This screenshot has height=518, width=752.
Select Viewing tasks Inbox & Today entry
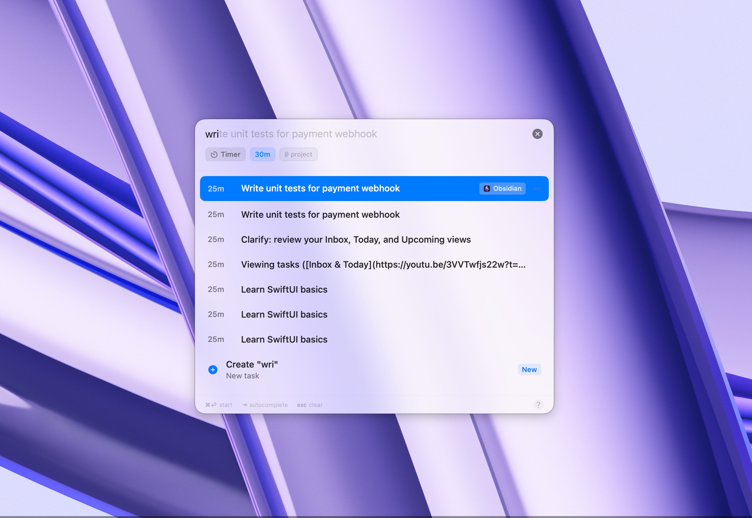click(x=383, y=264)
